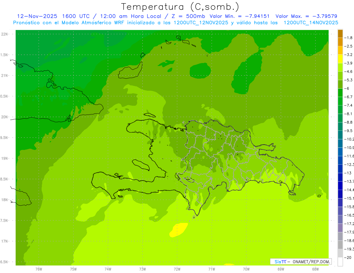Image resolution: width=354 pixels, height=273 pixels.
Task: Click the '70W' longitude label
Action: point(246,269)
